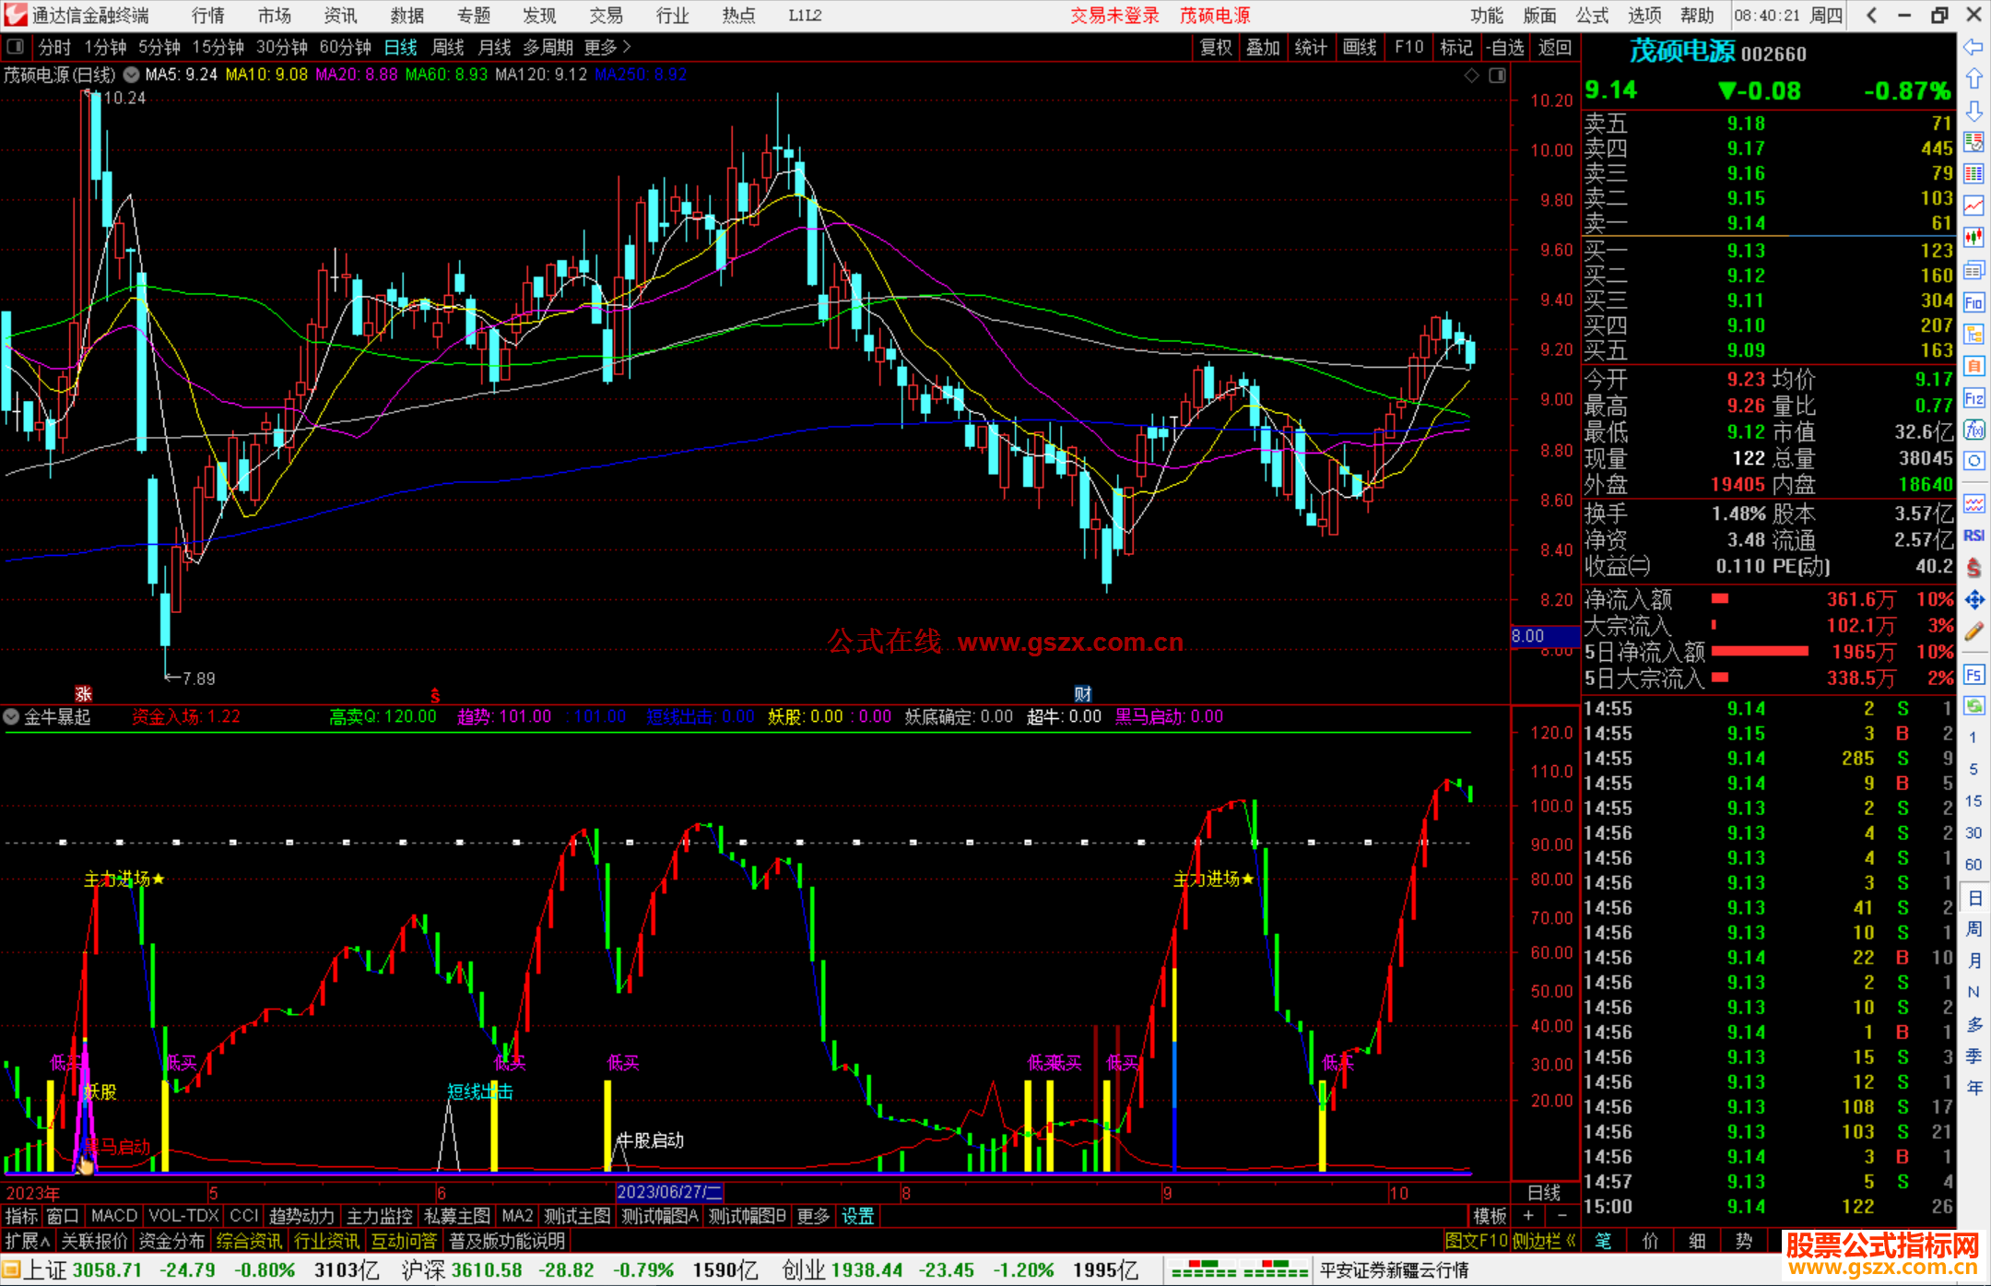This screenshot has width=1991, height=1286.
Task: Open the 行情 menu
Action: pyautogui.click(x=207, y=16)
